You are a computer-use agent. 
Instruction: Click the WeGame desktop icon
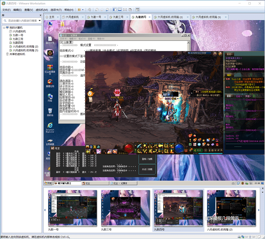[50, 54]
